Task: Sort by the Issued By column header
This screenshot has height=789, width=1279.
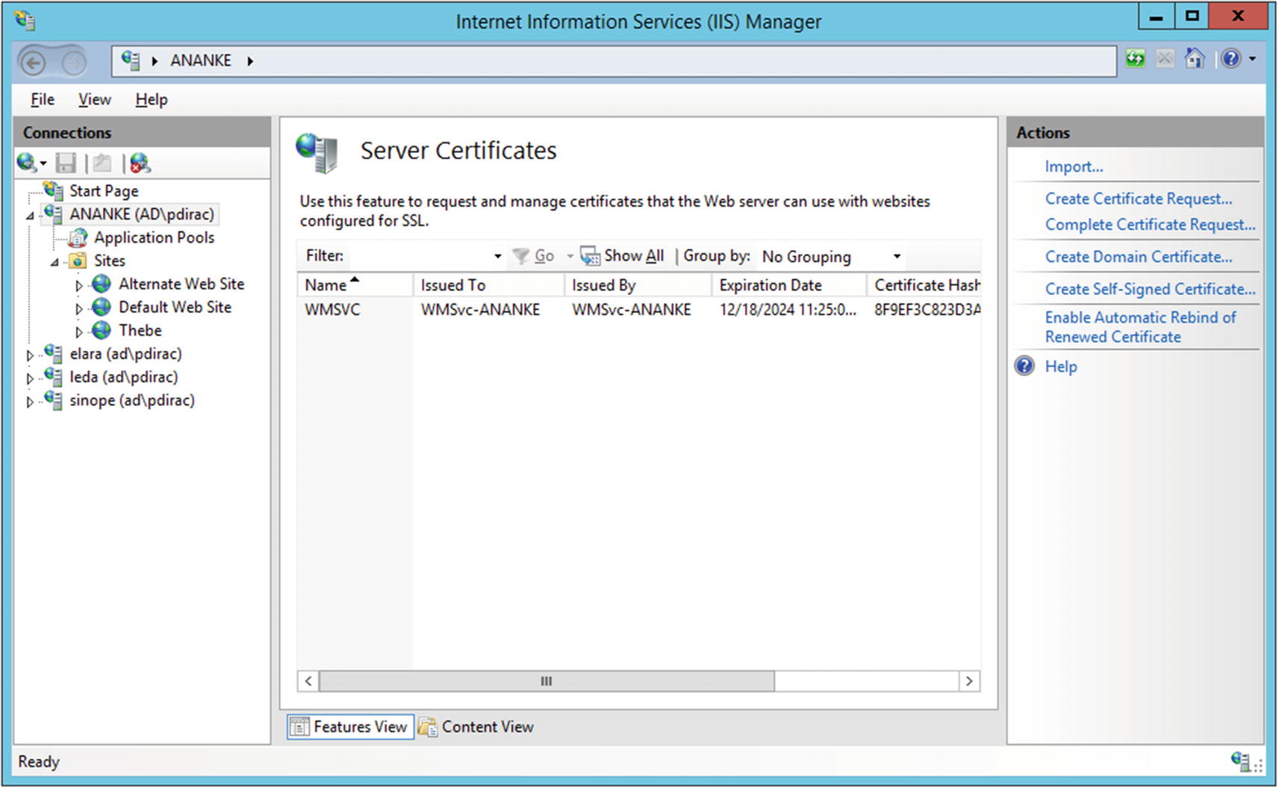Action: tap(638, 285)
